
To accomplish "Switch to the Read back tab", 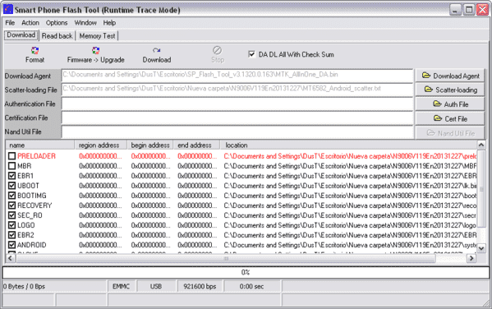I will pyautogui.click(x=57, y=36).
